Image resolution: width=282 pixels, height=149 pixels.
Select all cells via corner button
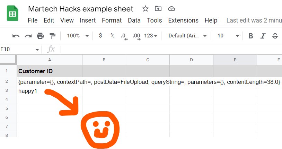(8, 60)
